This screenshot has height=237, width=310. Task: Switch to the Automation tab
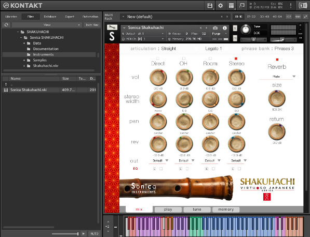[90, 17]
